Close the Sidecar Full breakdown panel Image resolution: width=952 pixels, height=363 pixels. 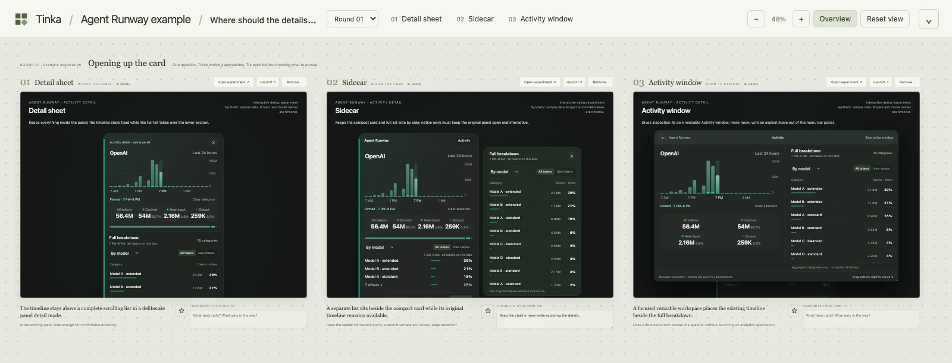point(572,157)
